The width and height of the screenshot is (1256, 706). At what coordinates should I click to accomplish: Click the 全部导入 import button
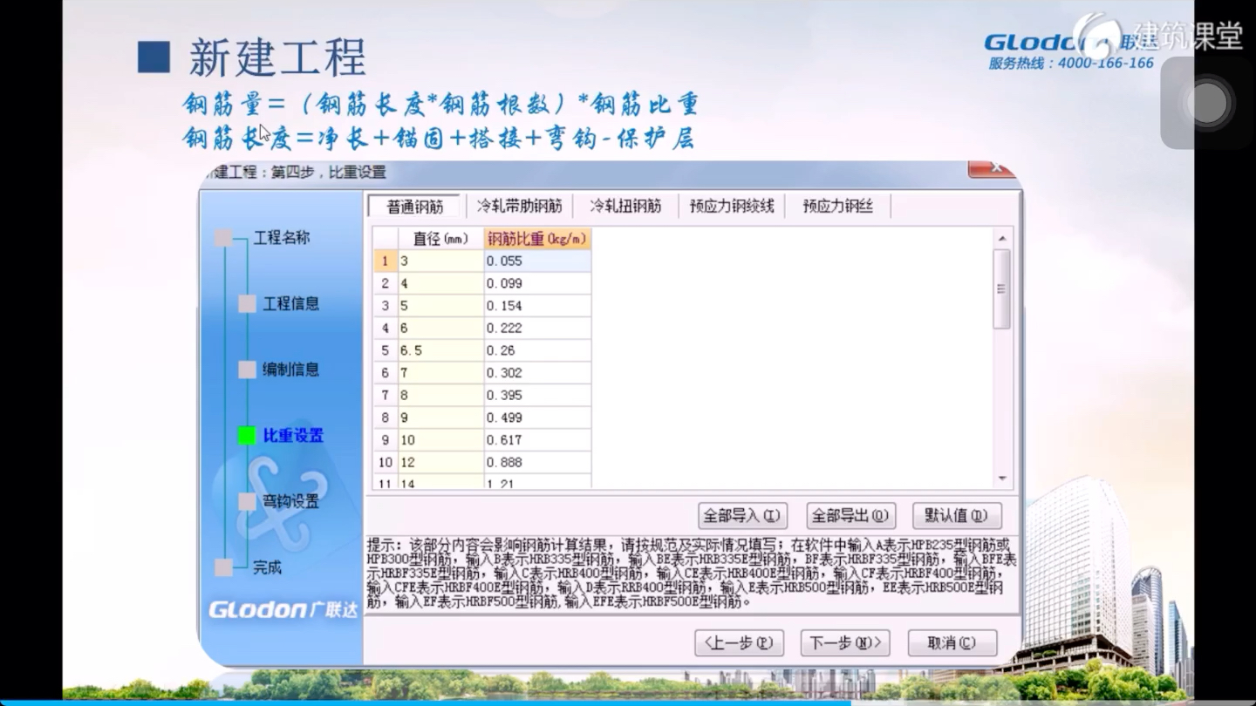tap(741, 515)
